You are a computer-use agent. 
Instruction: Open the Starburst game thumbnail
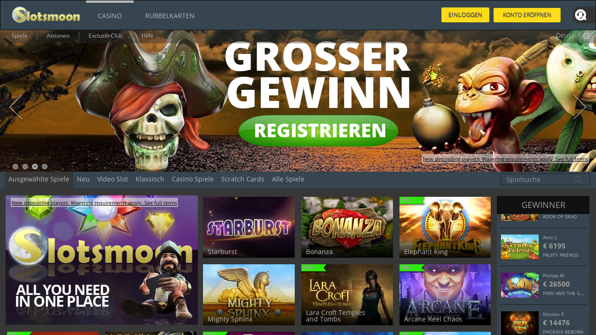(249, 227)
